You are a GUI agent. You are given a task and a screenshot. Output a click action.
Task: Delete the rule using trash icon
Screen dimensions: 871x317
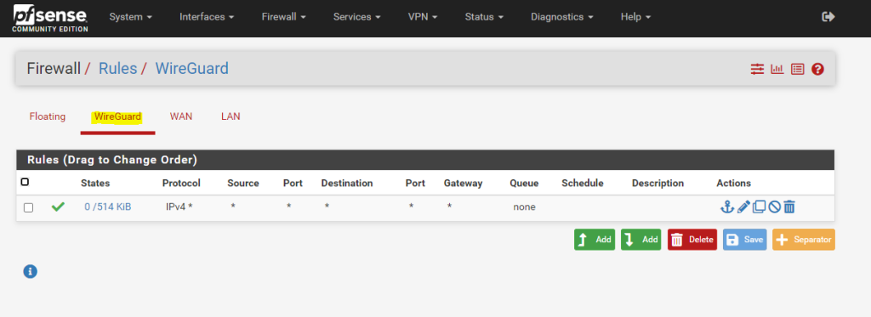point(789,207)
